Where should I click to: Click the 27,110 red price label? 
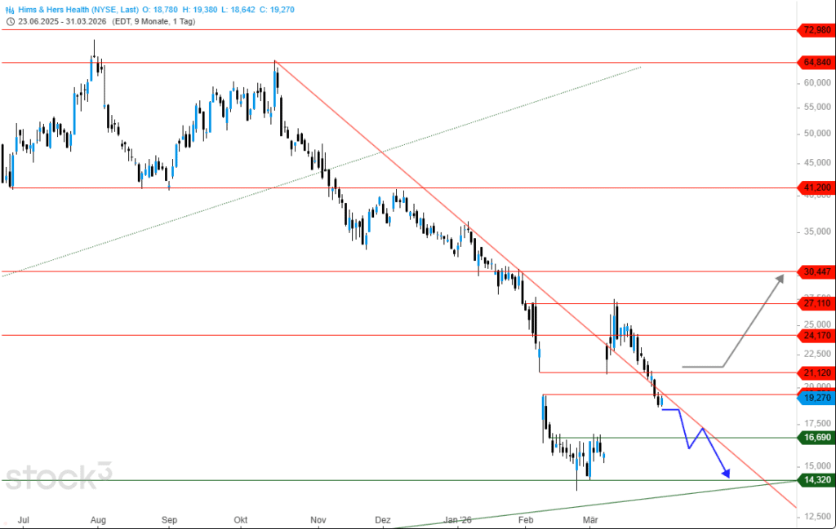point(816,302)
